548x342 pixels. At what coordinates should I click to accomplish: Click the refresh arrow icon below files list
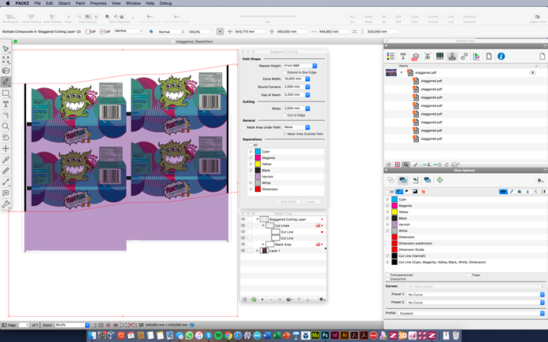click(446, 164)
